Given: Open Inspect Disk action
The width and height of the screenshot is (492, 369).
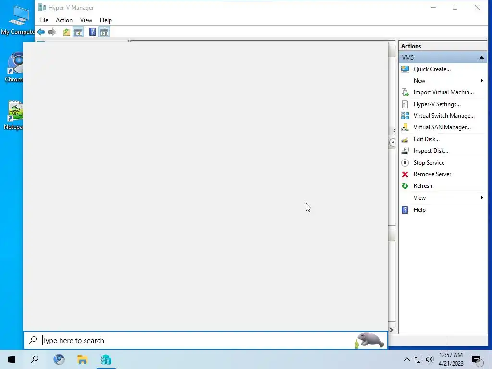Looking at the screenshot, I should pos(430,151).
